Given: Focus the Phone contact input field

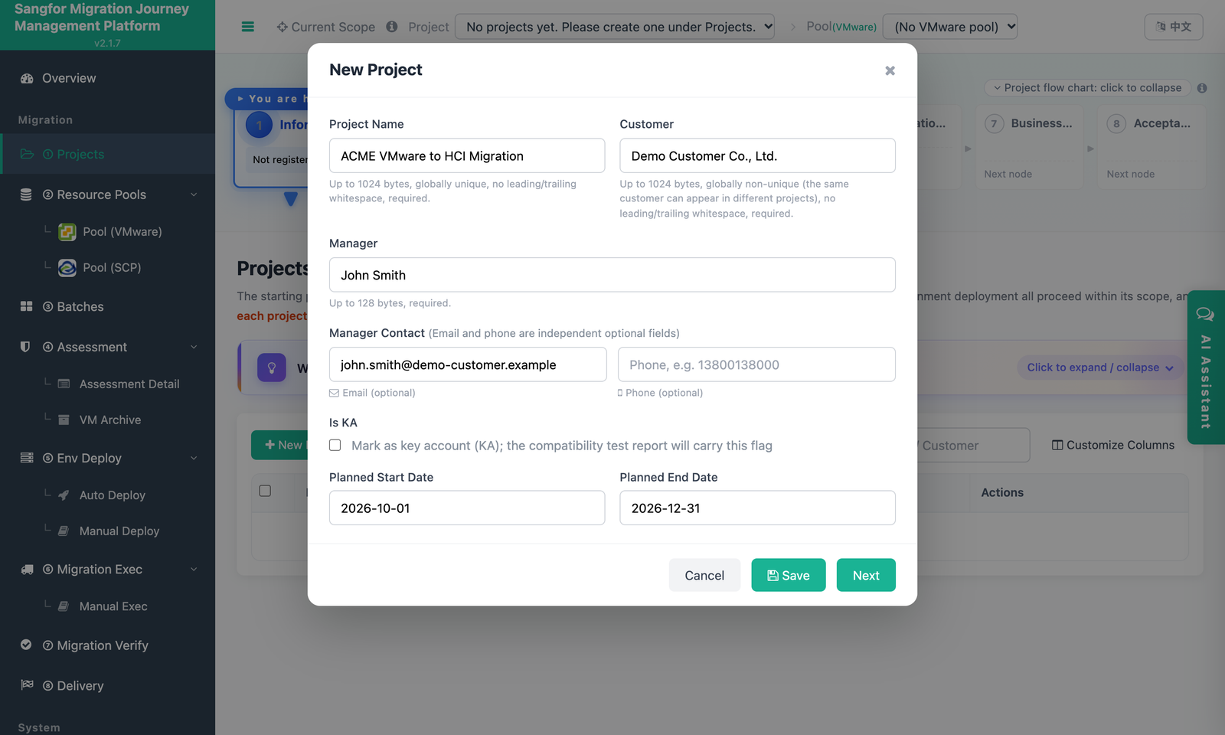Looking at the screenshot, I should click(x=756, y=364).
